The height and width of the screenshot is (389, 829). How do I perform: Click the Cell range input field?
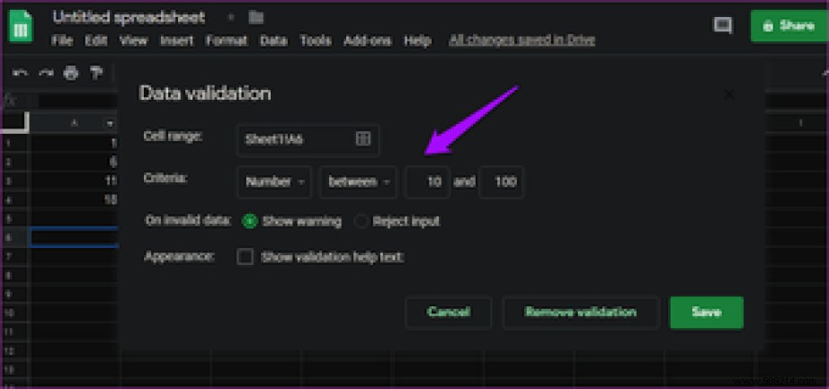[308, 140]
